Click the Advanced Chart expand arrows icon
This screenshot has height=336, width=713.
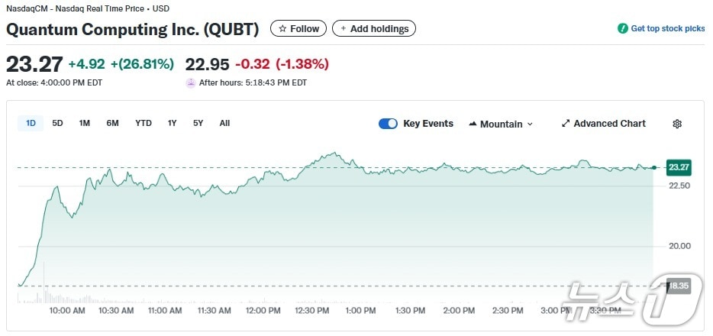coord(566,124)
